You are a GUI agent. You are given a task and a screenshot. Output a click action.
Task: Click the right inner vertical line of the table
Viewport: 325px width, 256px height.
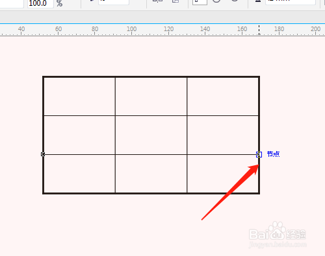[187, 135]
